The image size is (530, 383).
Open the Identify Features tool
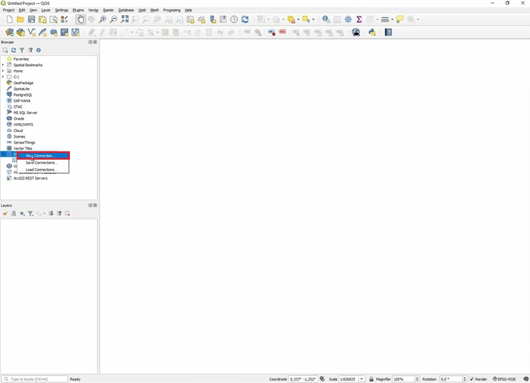pos(326,19)
